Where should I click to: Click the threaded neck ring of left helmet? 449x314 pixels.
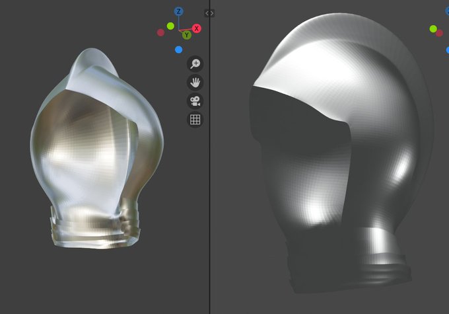[x=96, y=228]
